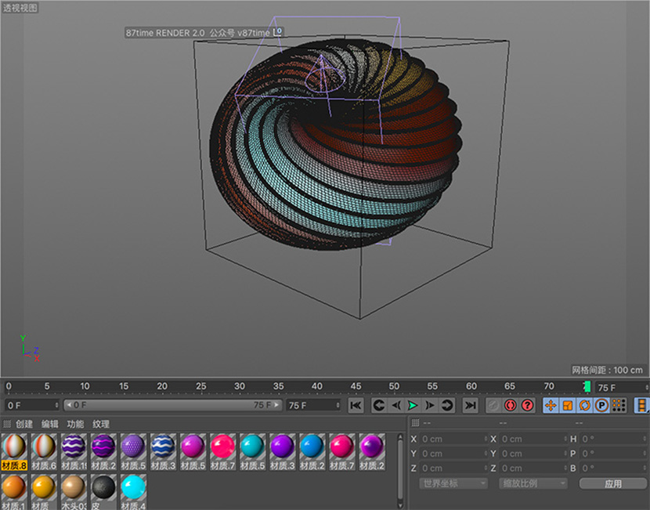Click the material manager grip icon
The height and width of the screenshot is (510, 650).
click(6, 424)
